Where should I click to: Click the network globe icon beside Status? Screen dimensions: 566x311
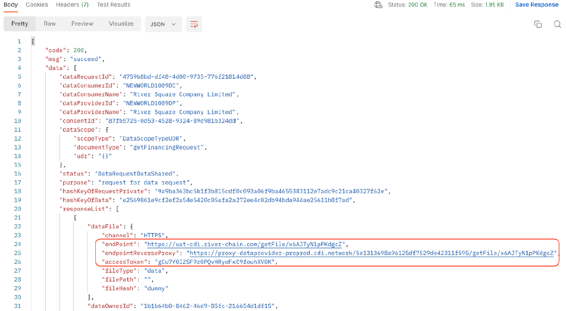[x=378, y=5]
